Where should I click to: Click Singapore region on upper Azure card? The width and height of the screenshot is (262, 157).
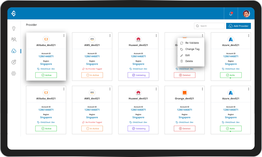point(231,64)
